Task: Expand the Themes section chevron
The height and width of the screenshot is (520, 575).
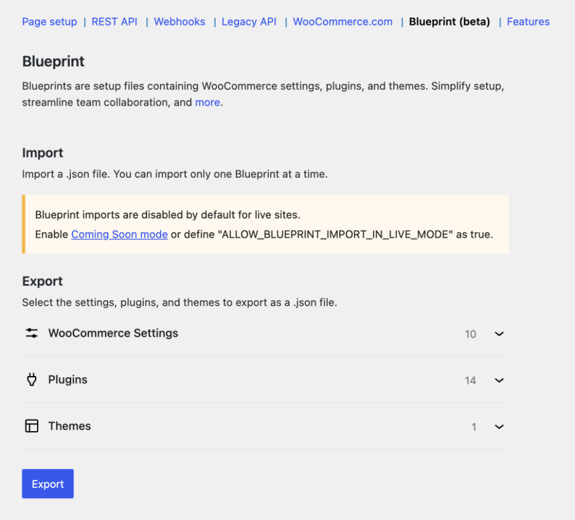Action: [499, 427]
